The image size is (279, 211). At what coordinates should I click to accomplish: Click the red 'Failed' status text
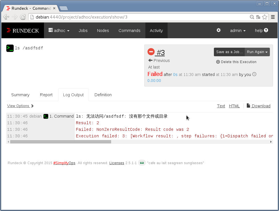click(155, 74)
